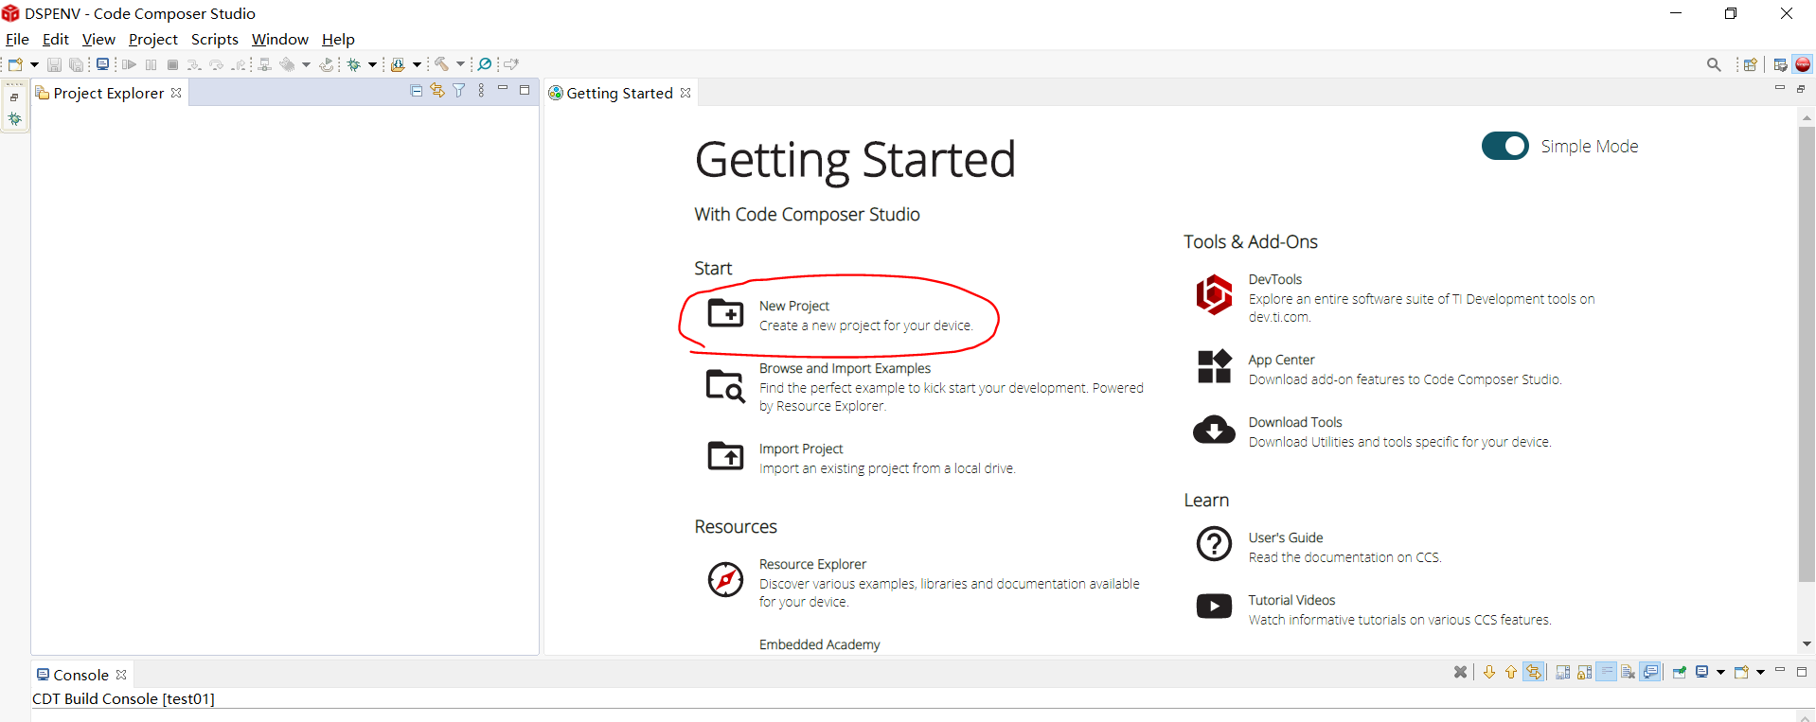The image size is (1816, 722).
Task: Toggle Console Word Wrap icon
Action: (x=1607, y=672)
